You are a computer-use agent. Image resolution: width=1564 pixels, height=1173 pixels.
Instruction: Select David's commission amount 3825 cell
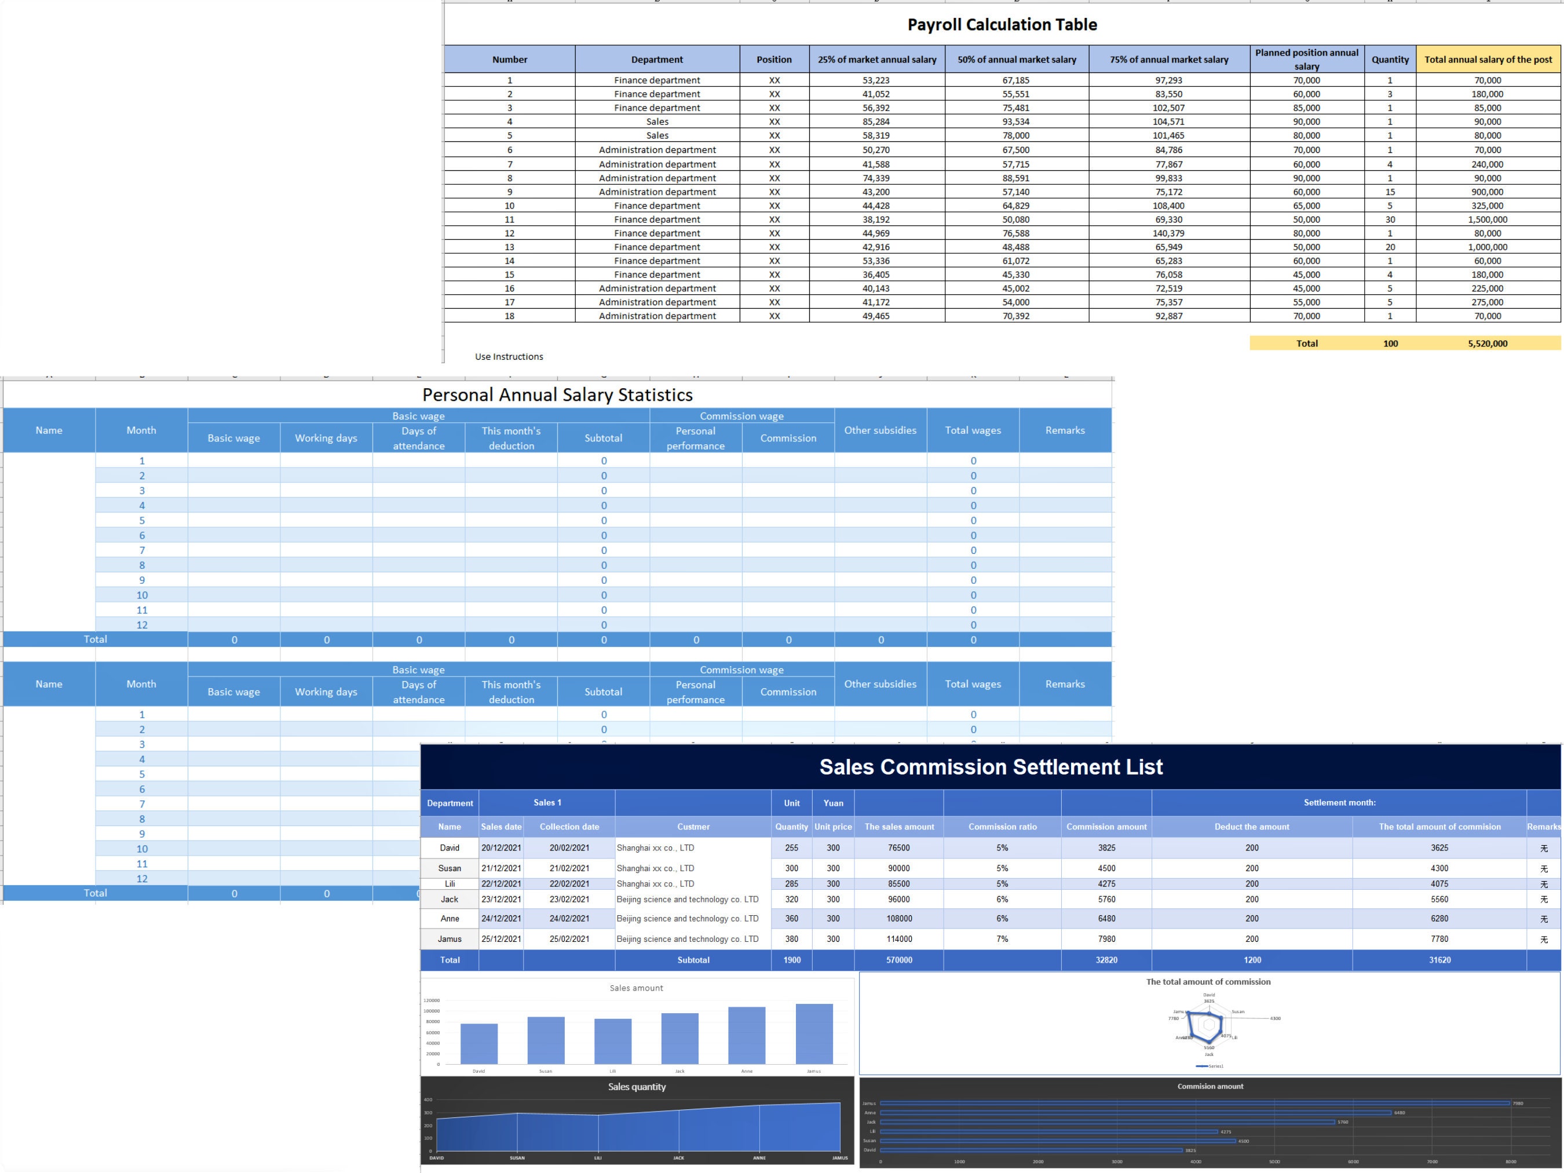[x=1106, y=848]
